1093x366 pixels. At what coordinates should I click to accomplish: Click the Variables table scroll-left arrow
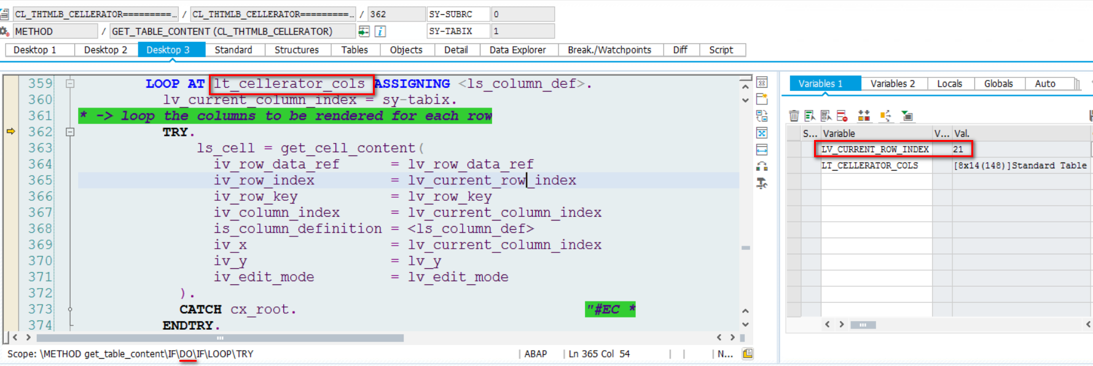(828, 324)
